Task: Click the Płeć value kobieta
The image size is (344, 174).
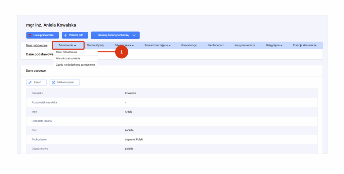Action: tap(129, 130)
